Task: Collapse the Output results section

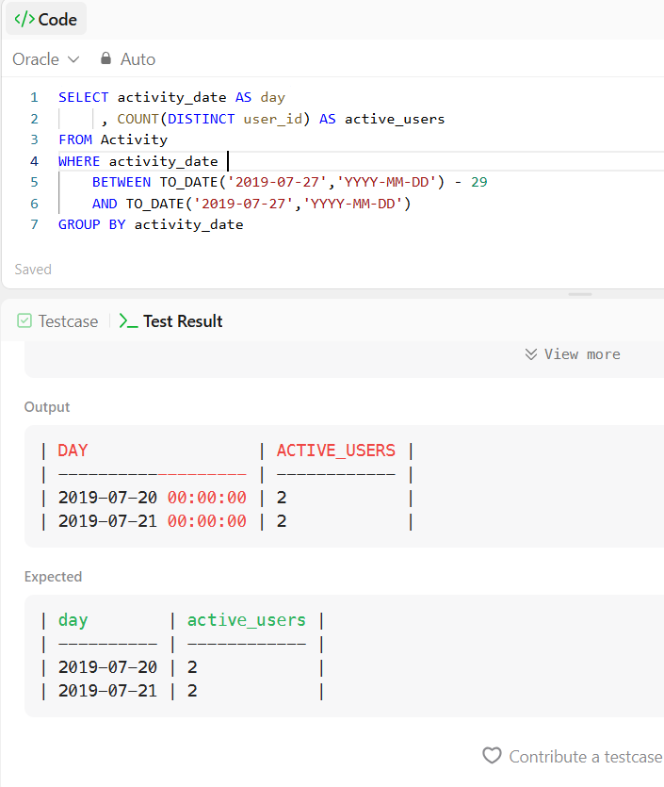Action: (x=46, y=406)
